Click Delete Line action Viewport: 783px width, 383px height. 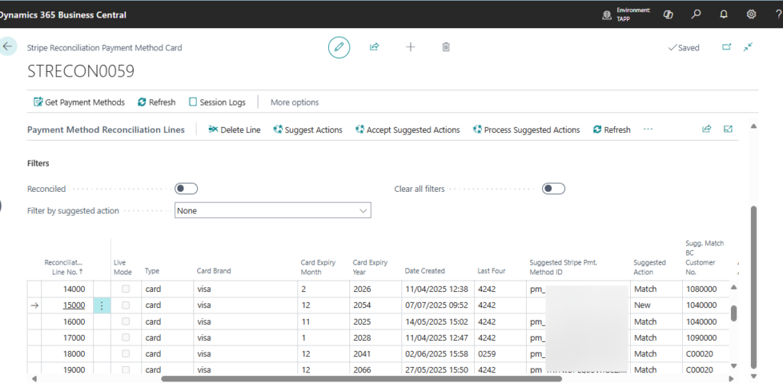click(234, 130)
